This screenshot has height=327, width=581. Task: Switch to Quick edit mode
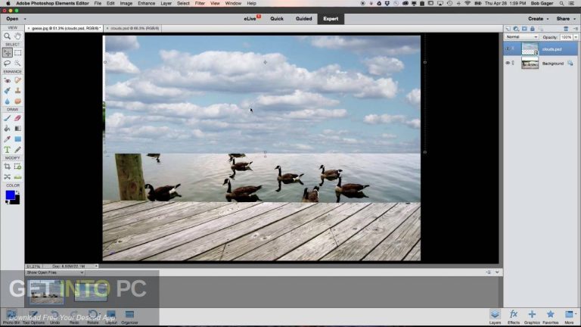277,19
